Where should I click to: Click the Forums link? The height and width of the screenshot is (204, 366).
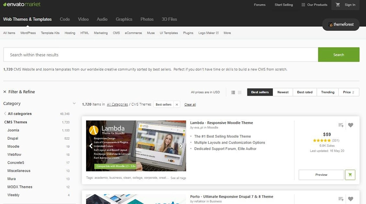click(x=259, y=5)
